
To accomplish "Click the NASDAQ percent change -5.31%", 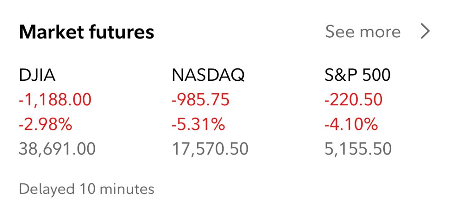I will [198, 125].
